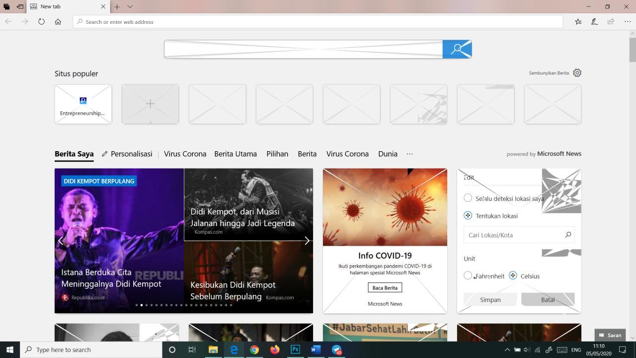
Task: Show next carousel slide
Action: tap(307, 241)
